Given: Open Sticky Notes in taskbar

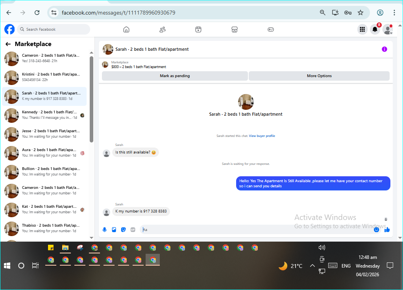Looking at the screenshot, I should click(51, 248).
